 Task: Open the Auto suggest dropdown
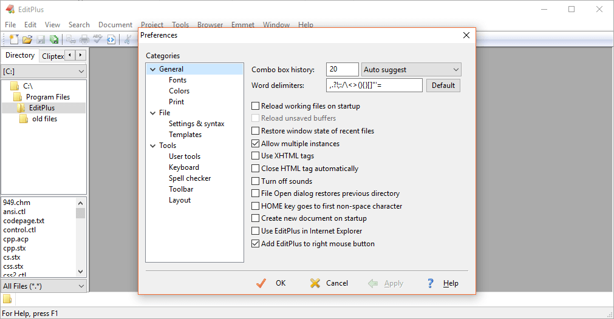click(x=411, y=70)
